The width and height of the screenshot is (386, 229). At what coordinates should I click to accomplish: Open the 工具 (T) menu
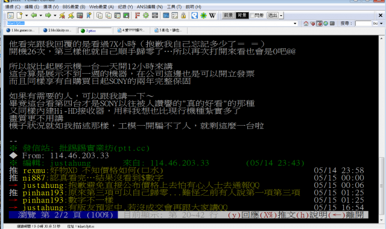tap(174, 7)
